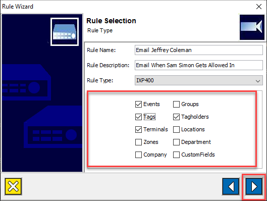Enable the Zones checkbox

tap(138, 142)
